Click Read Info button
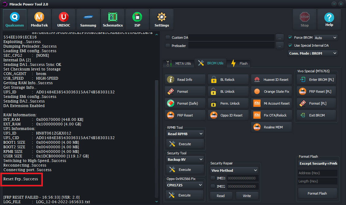The height and width of the screenshot is (205, 346). point(185,80)
